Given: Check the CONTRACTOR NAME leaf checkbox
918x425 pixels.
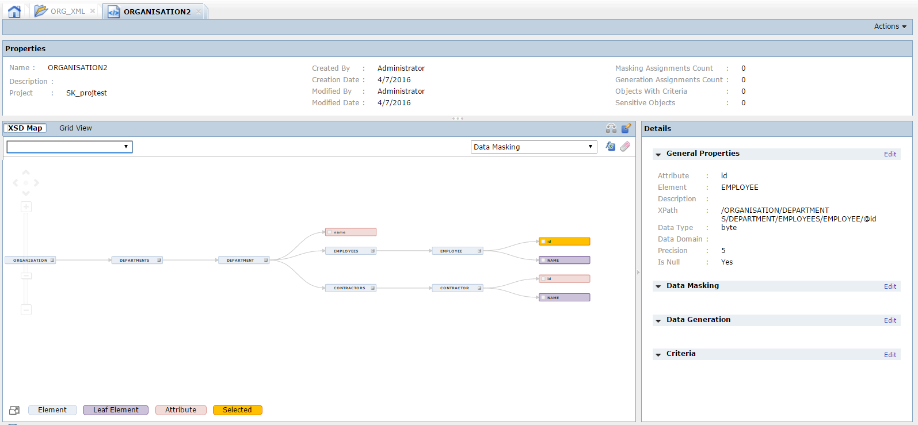Looking at the screenshot, I should point(543,298).
